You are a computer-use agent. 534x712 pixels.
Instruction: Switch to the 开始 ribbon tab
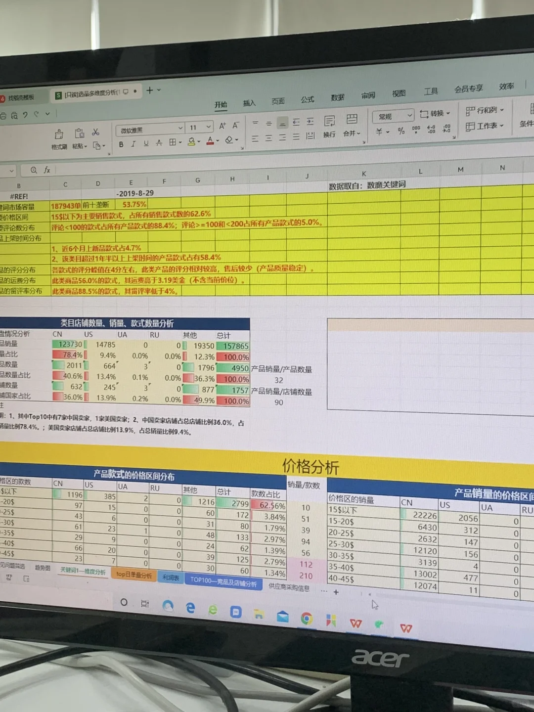pyautogui.click(x=221, y=104)
